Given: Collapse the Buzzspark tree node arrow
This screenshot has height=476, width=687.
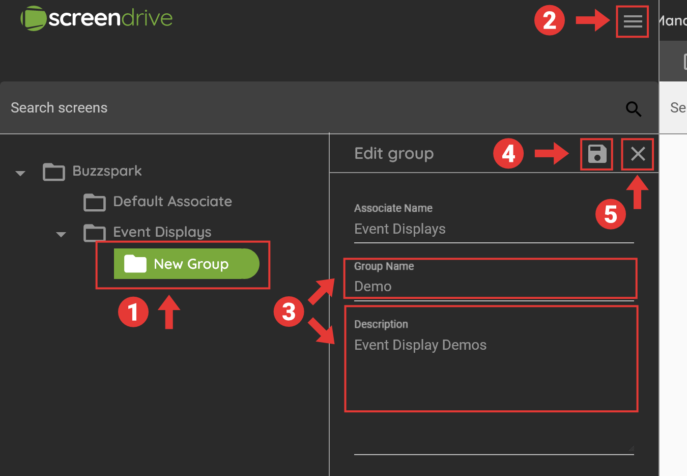Looking at the screenshot, I should coord(20,174).
